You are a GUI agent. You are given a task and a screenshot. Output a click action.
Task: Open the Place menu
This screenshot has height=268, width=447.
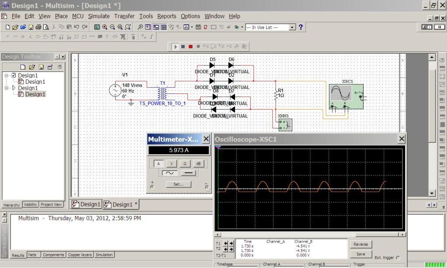(61, 16)
